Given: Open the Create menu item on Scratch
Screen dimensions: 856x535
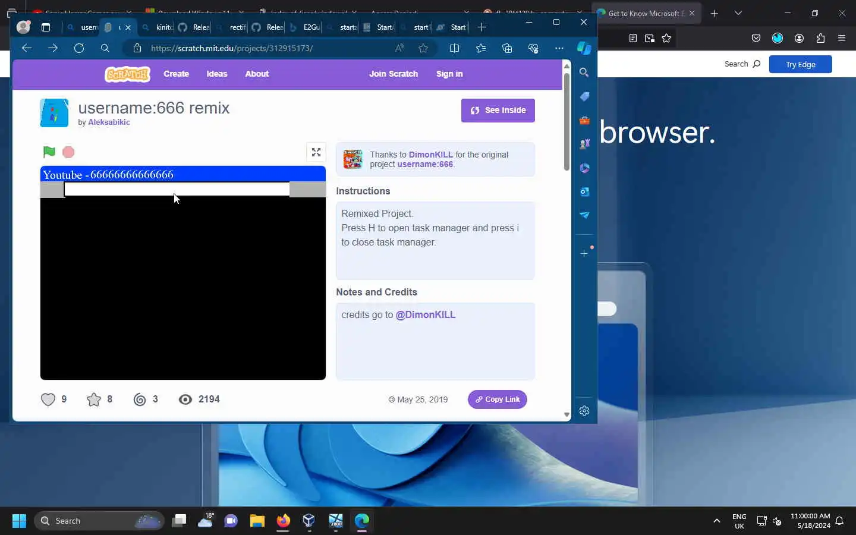Looking at the screenshot, I should tap(176, 74).
